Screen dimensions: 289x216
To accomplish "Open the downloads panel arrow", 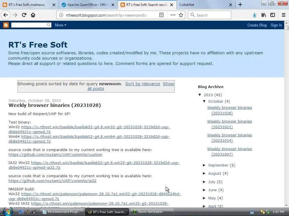I will pos(255,15).
